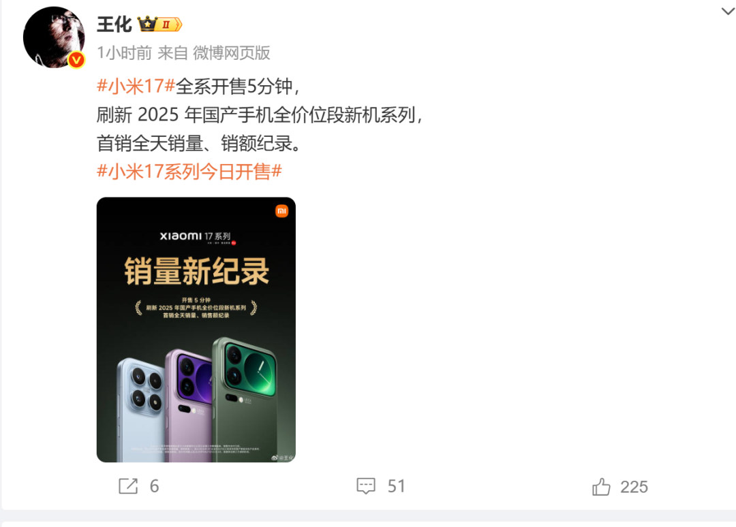Image resolution: width=736 pixels, height=527 pixels.
Task: Open the 王化 username profile link
Action: (114, 25)
